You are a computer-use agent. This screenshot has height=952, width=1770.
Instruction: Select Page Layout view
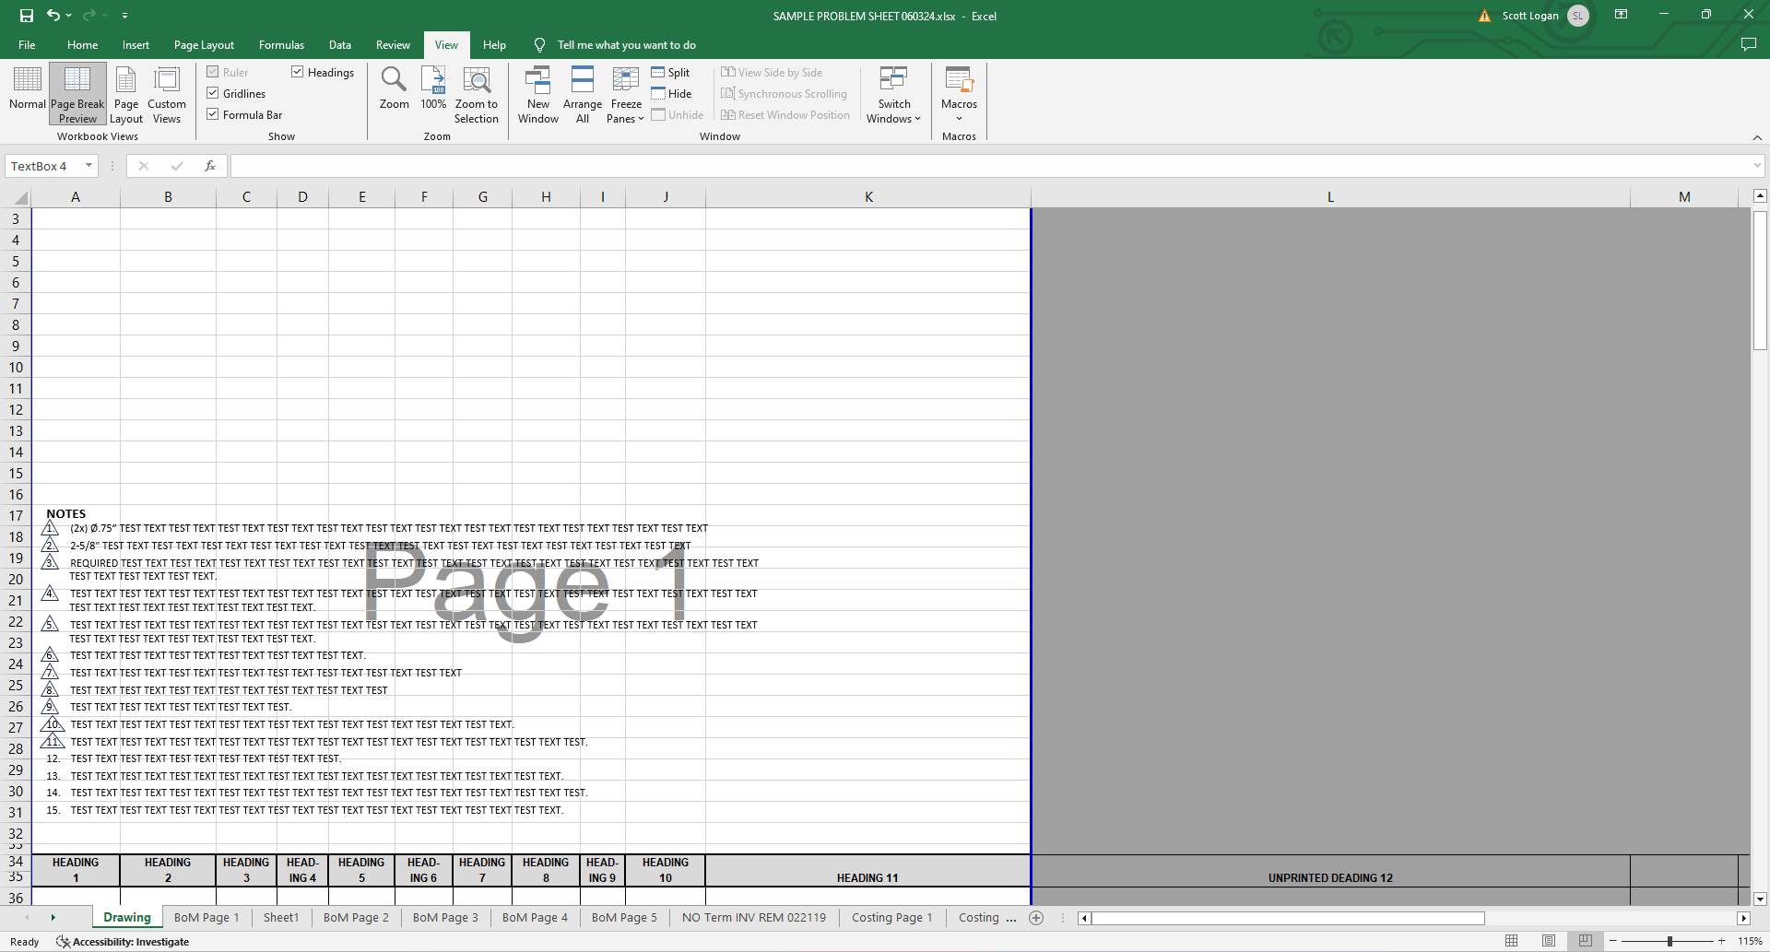[x=125, y=93]
